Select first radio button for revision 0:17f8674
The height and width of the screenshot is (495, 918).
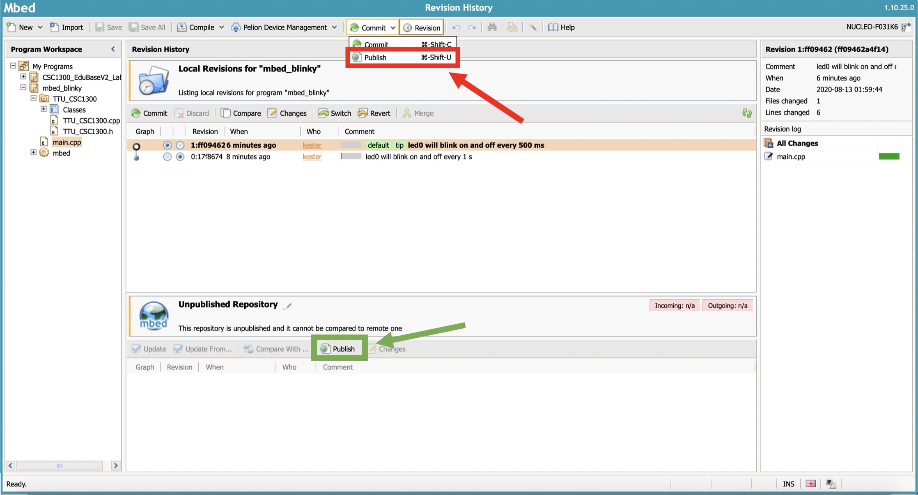167,157
